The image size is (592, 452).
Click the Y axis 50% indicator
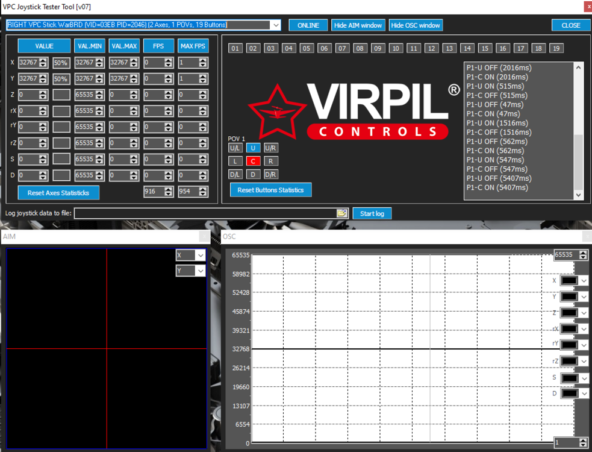61,79
